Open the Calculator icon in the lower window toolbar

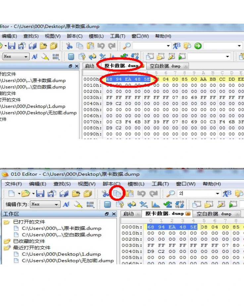[107, 204]
